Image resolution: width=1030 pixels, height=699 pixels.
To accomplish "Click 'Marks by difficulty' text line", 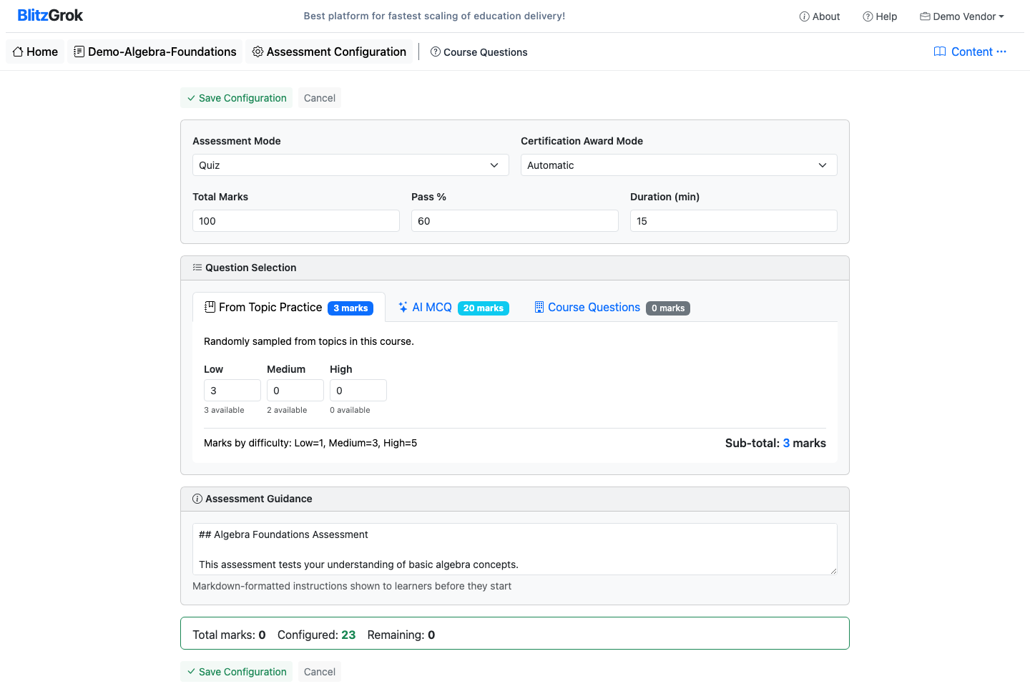I will (x=310, y=443).
